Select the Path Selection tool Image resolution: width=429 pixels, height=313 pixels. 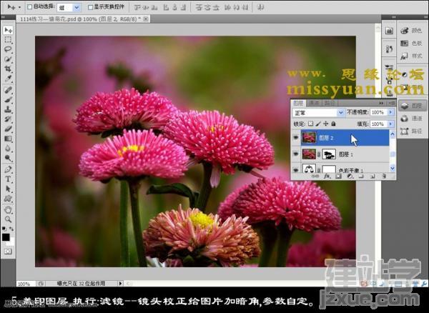click(x=8, y=189)
